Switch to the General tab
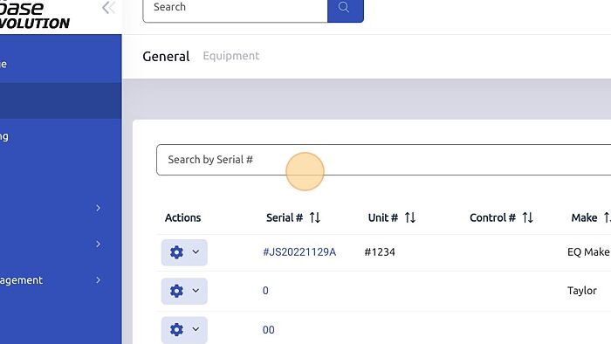611x344 pixels. point(166,57)
